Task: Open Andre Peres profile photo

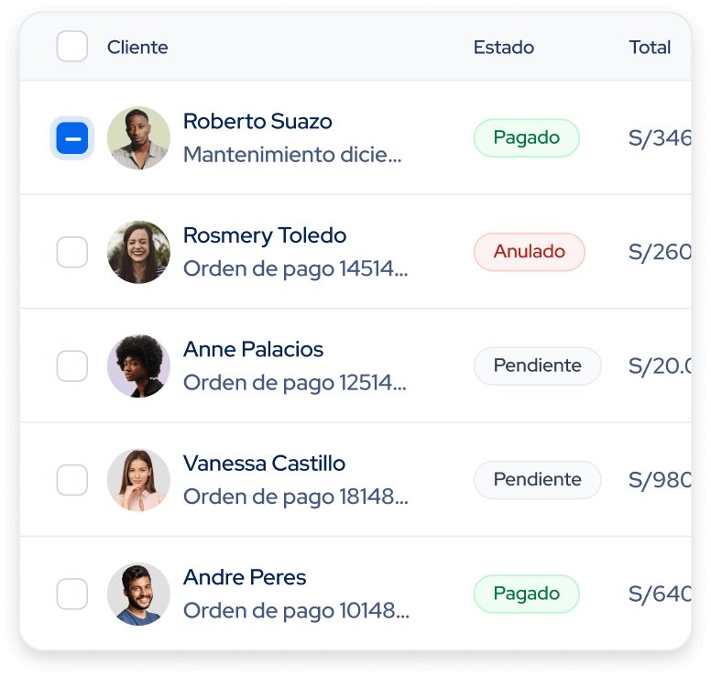Action: 138,594
